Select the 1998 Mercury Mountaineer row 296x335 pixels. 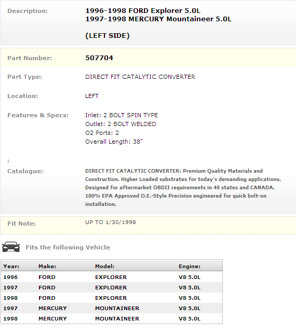(112, 318)
